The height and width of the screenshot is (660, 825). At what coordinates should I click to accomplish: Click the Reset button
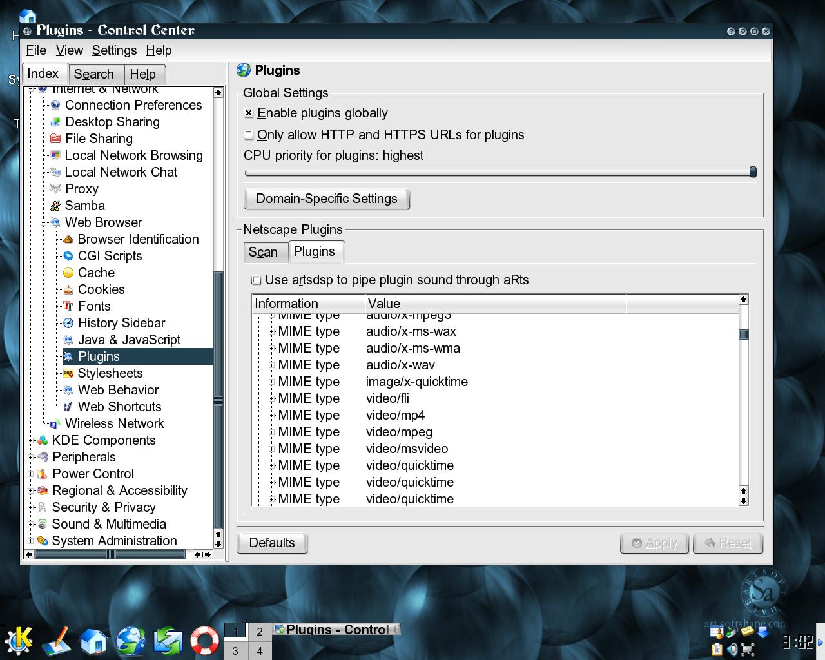click(x=728, y=543)
